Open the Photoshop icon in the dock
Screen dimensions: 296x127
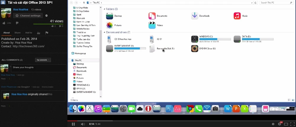point(169,109)
